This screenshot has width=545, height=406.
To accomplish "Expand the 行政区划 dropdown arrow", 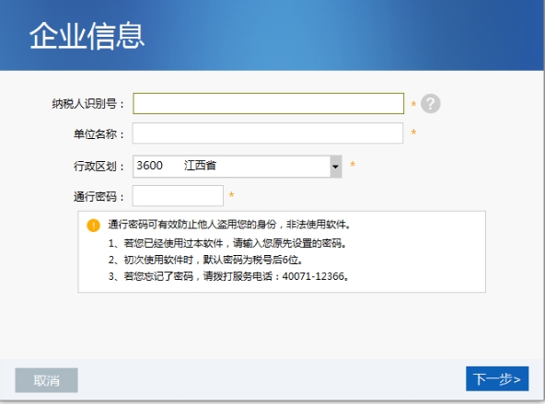I will click(335, 167).
